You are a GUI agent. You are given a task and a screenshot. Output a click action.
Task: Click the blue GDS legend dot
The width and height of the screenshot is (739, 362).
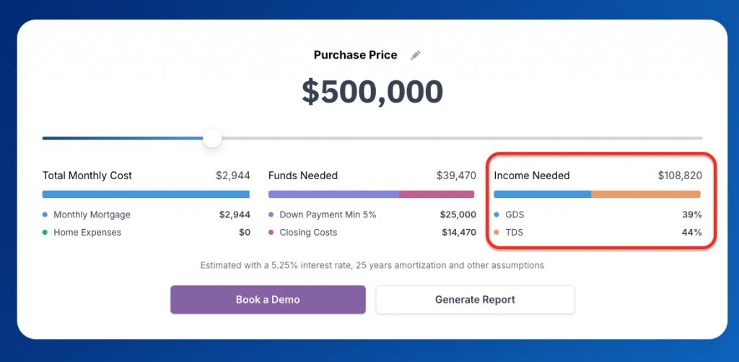[x=497, y=215]
